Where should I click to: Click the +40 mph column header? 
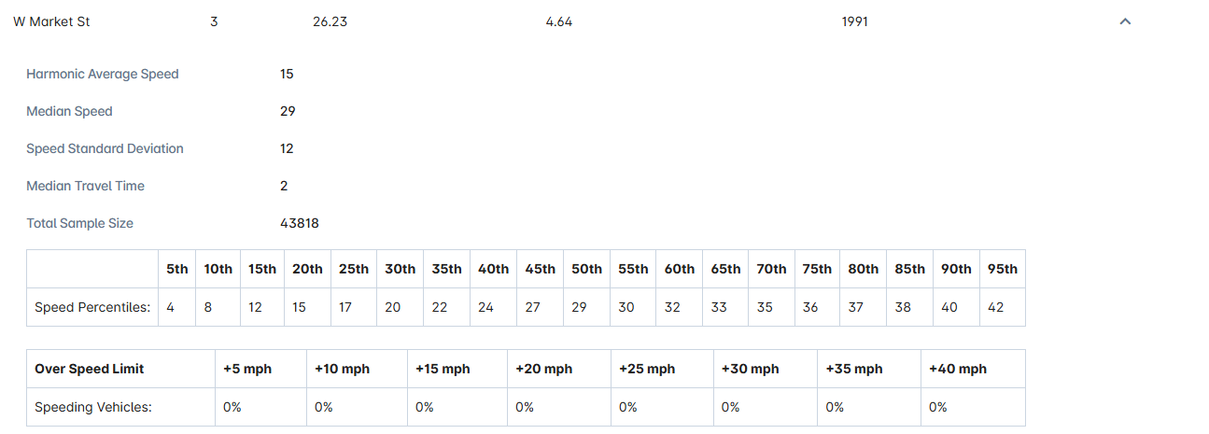click(x=958, y=369)
